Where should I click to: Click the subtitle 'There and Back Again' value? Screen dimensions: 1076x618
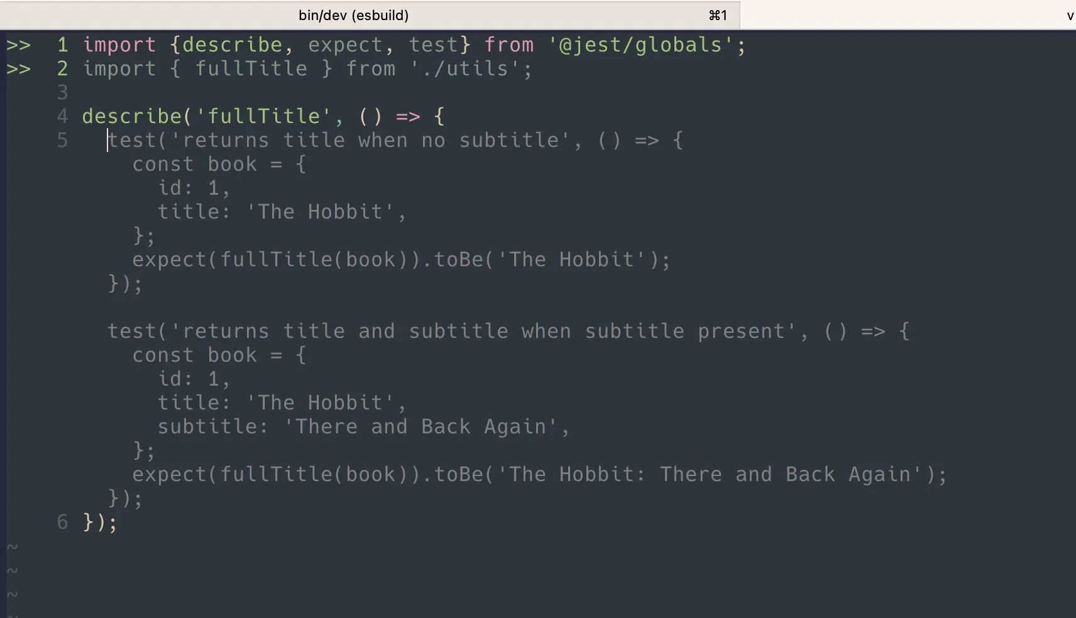pos(420,426)
